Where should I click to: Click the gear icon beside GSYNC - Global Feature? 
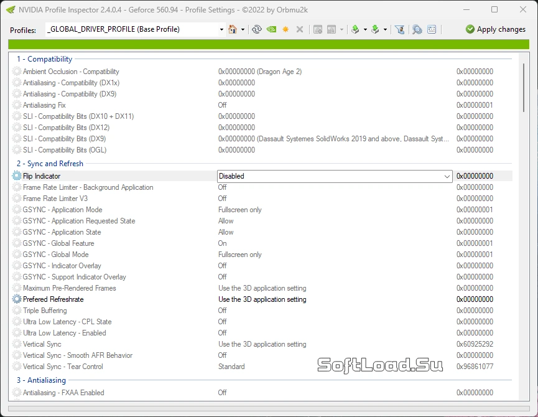17,243
